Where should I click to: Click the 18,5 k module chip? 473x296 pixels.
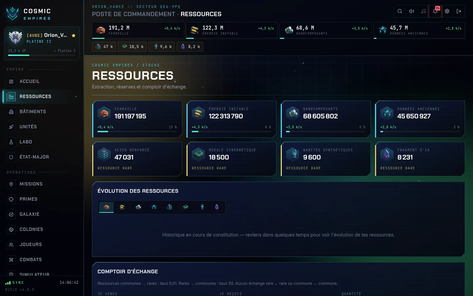click(132, 47)
